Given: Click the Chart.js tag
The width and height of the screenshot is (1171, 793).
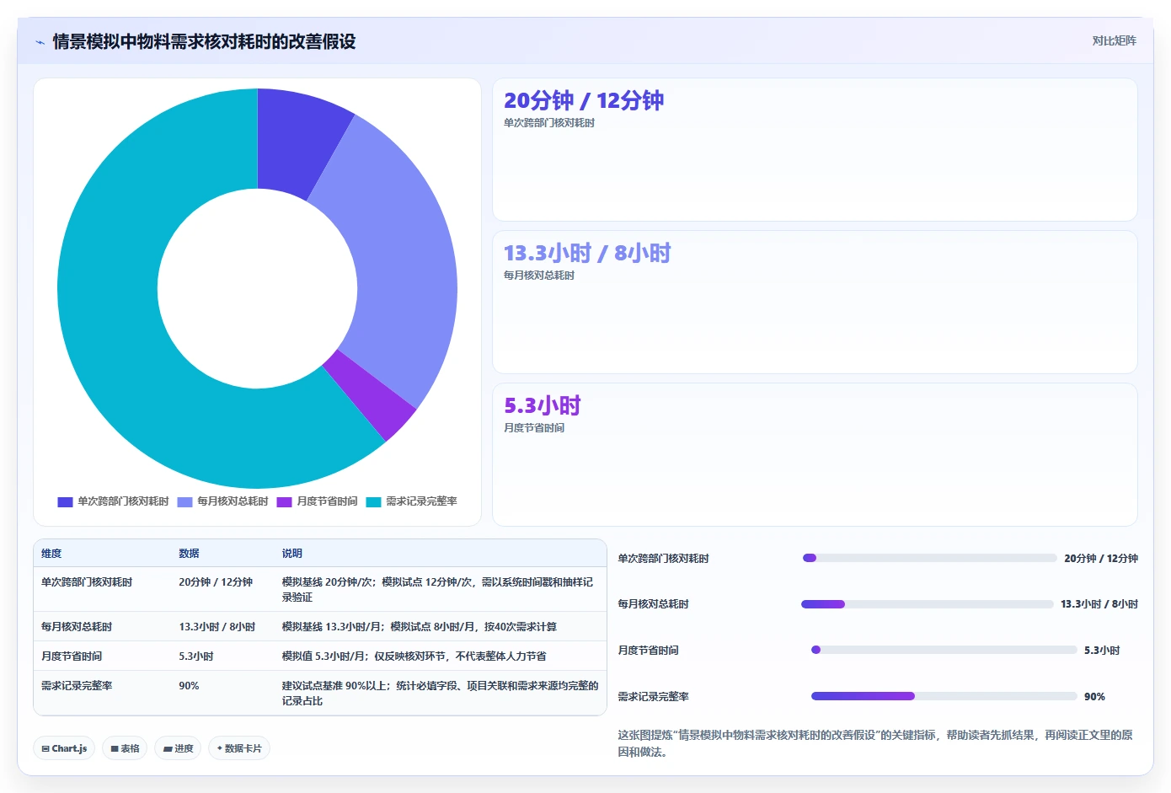Looking at the screenshot, I should point(64,748).
